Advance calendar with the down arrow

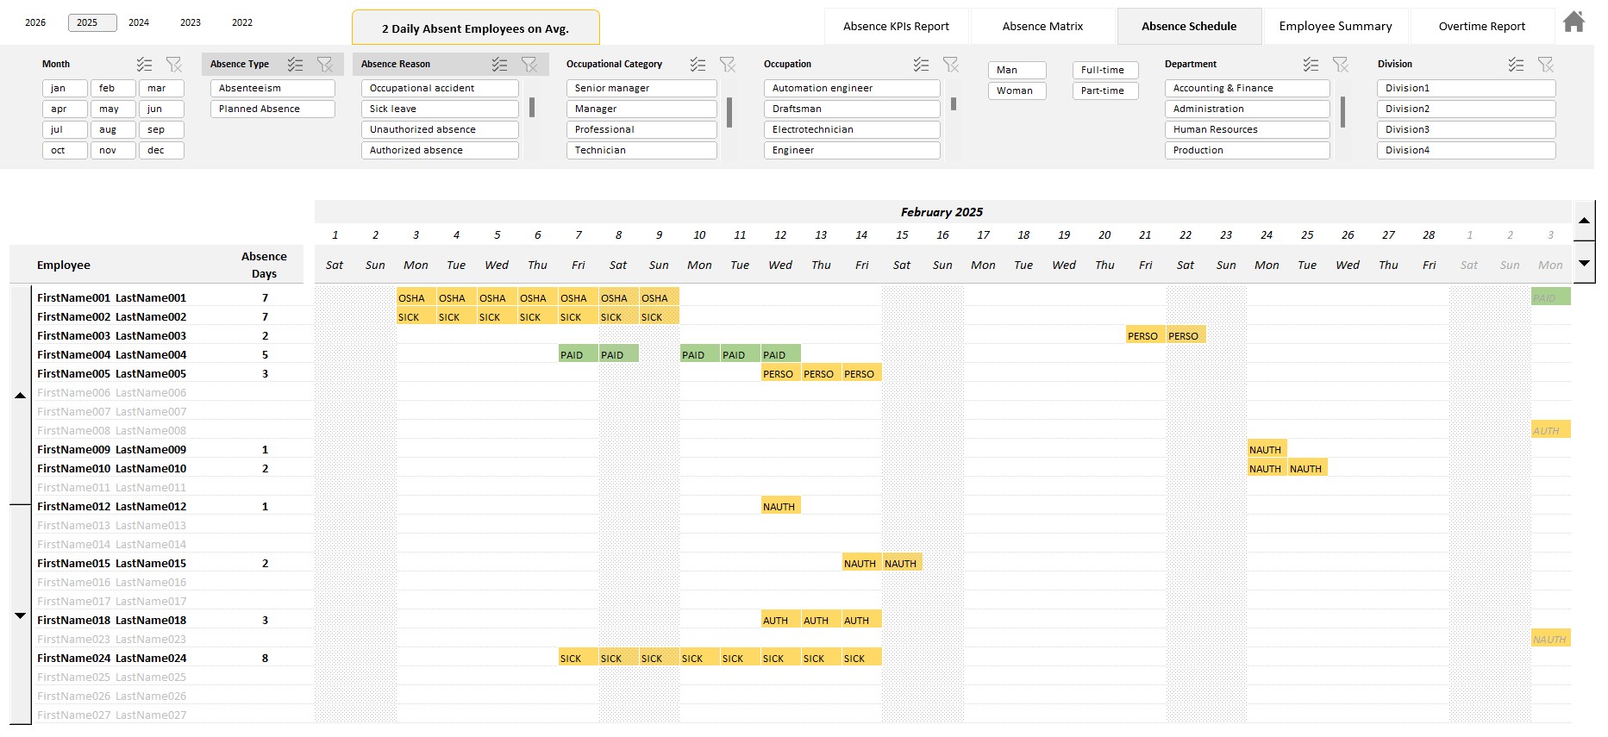(1584, 264)
